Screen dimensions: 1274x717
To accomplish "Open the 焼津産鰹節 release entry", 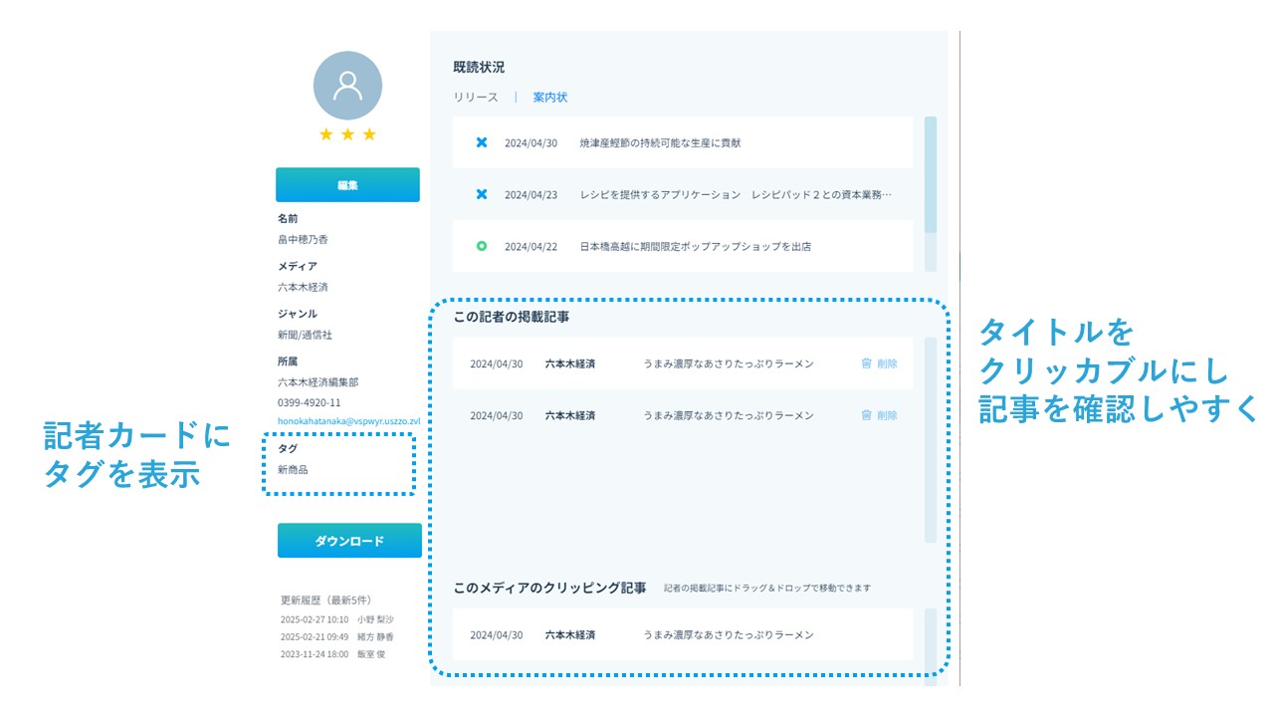I will click(660, 142).
